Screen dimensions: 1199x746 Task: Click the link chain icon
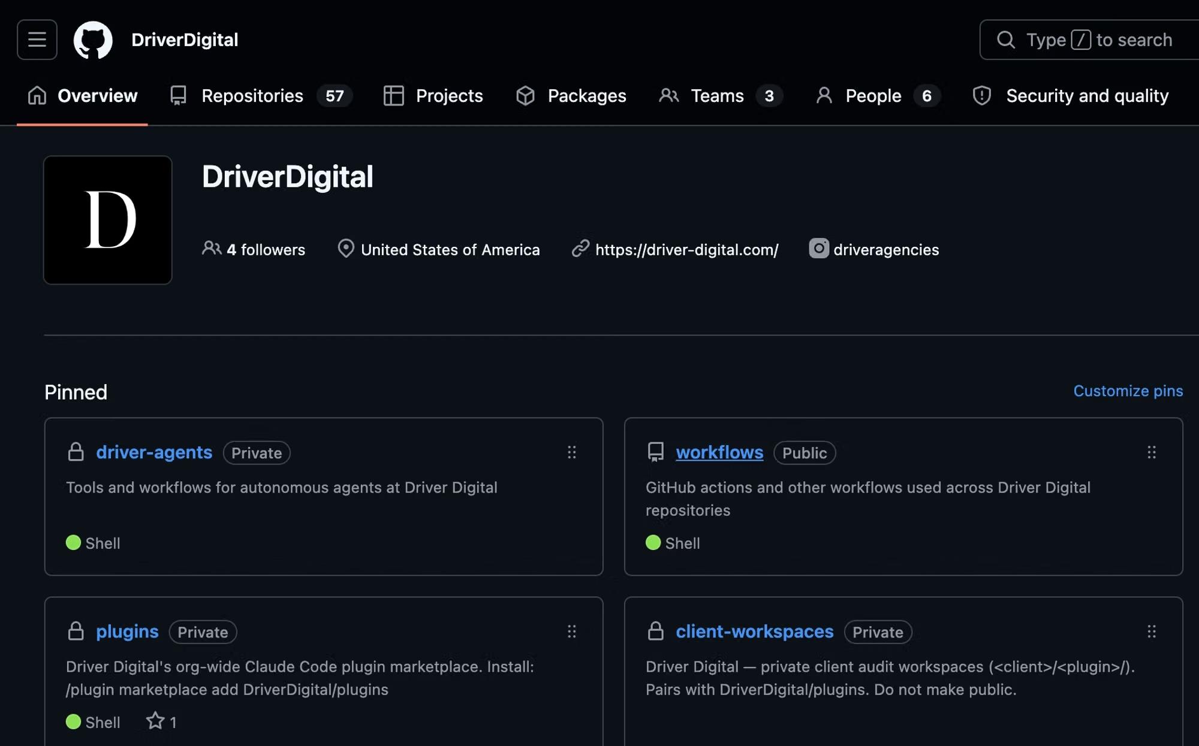coord(580,248)
